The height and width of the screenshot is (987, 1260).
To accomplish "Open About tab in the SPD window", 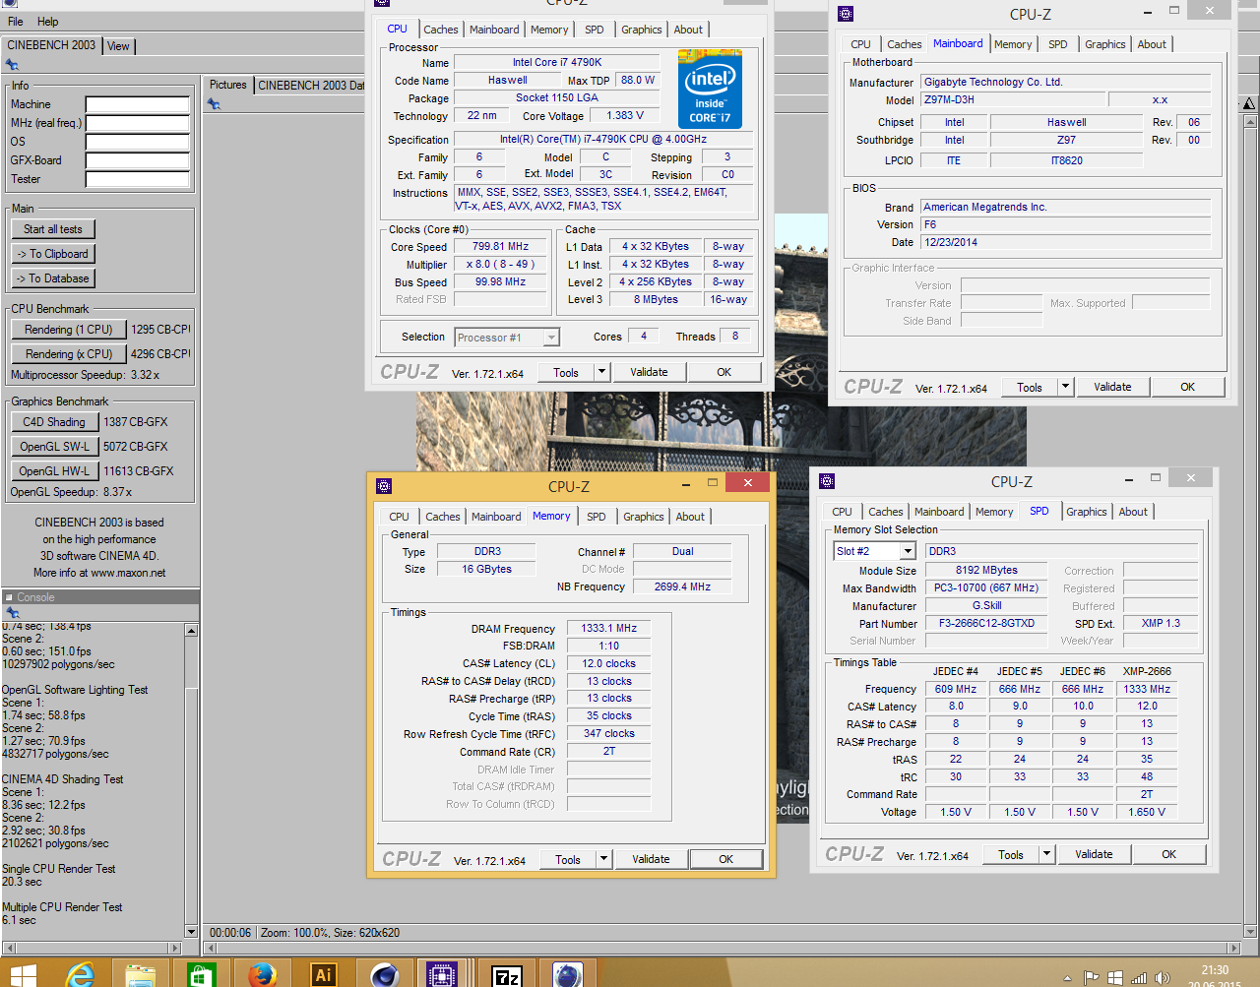I will click(1133, 512).
